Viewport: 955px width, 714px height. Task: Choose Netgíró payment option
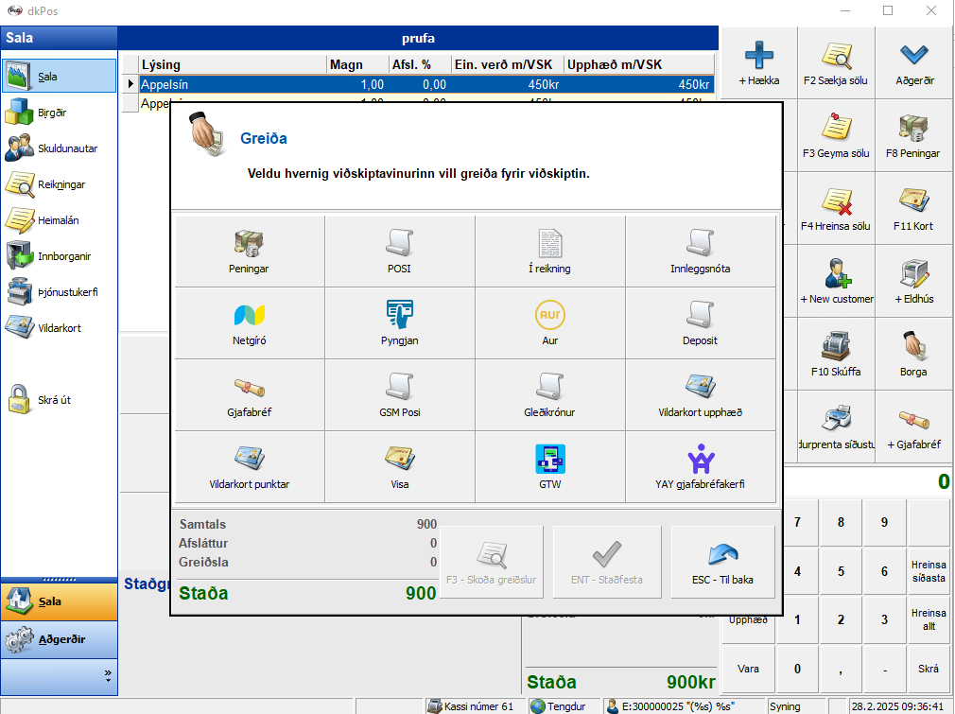click(250, 322)
